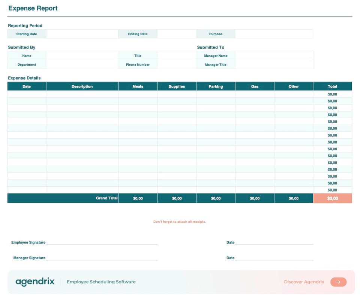
Task: Click the Total column header
Action: [333, 86]
